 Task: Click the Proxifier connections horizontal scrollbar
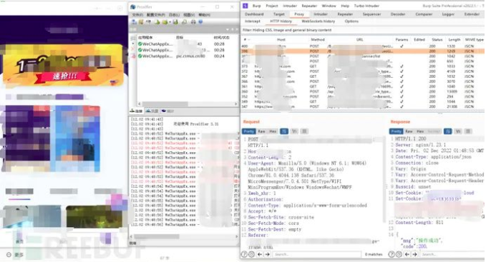[x=188, y=104]
